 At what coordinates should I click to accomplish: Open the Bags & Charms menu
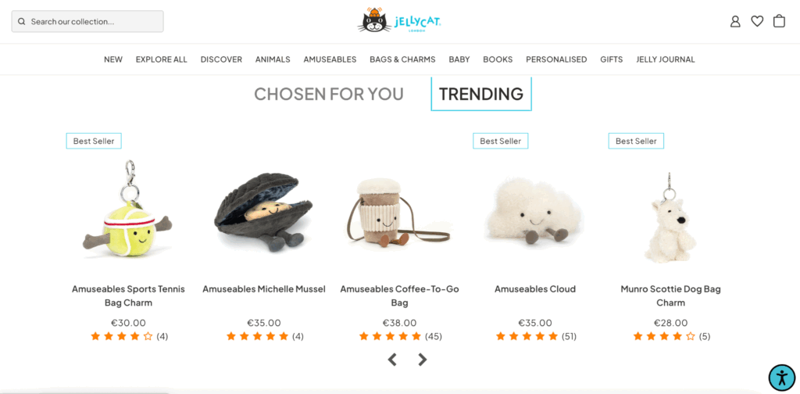(x=402, y=59)
